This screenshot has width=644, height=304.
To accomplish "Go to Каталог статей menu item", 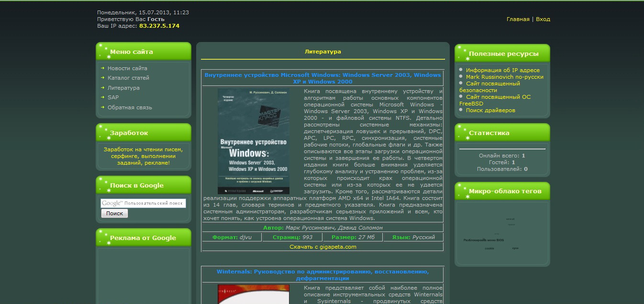I will (x=128, y=78).
